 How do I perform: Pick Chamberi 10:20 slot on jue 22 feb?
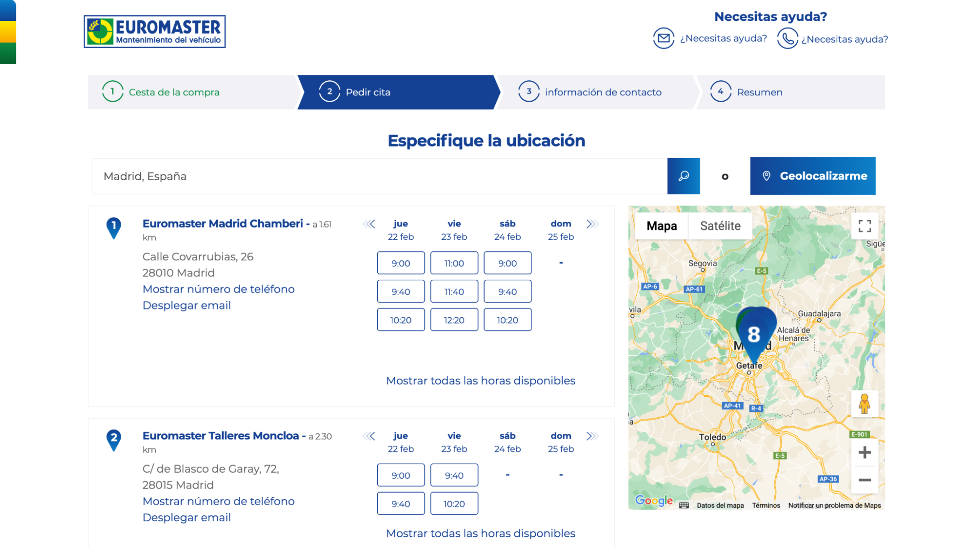coord(401,320)
